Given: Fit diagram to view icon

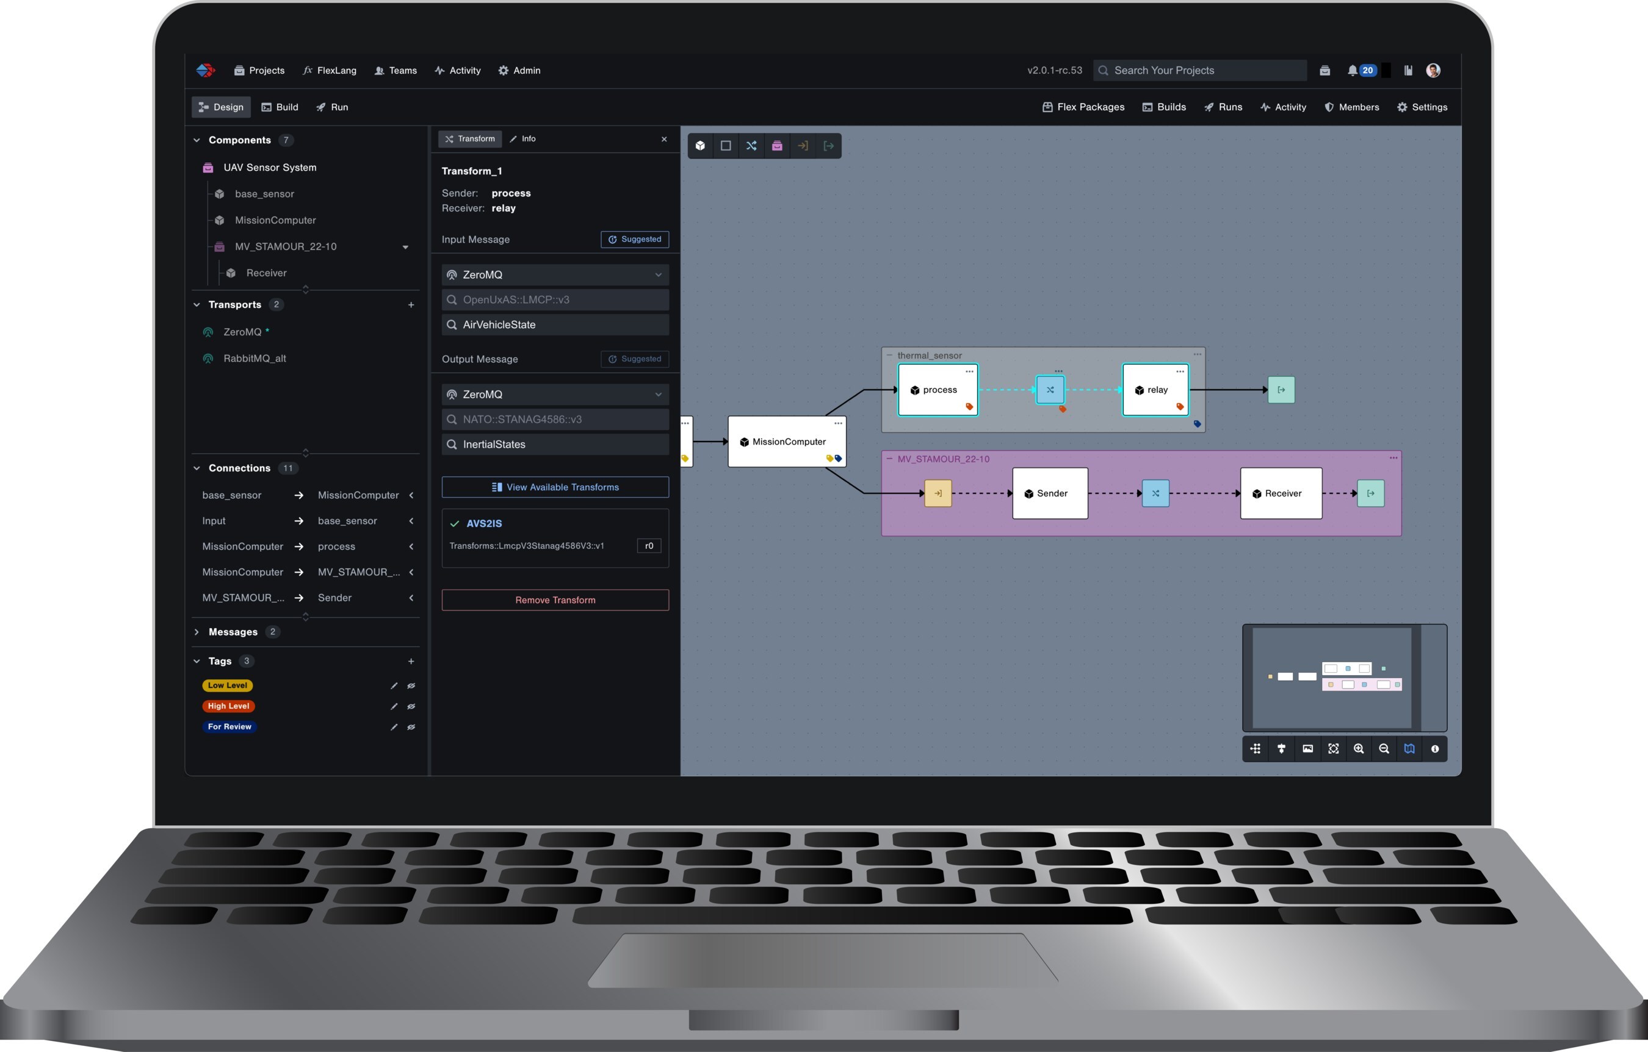Looking at the screenshot, I should 1333,749.
